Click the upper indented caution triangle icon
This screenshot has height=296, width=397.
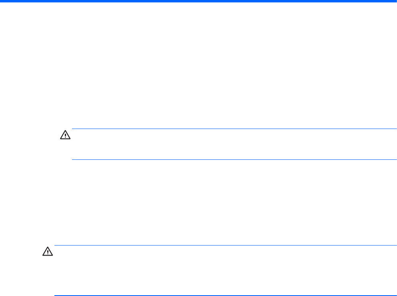click(65, 135)
